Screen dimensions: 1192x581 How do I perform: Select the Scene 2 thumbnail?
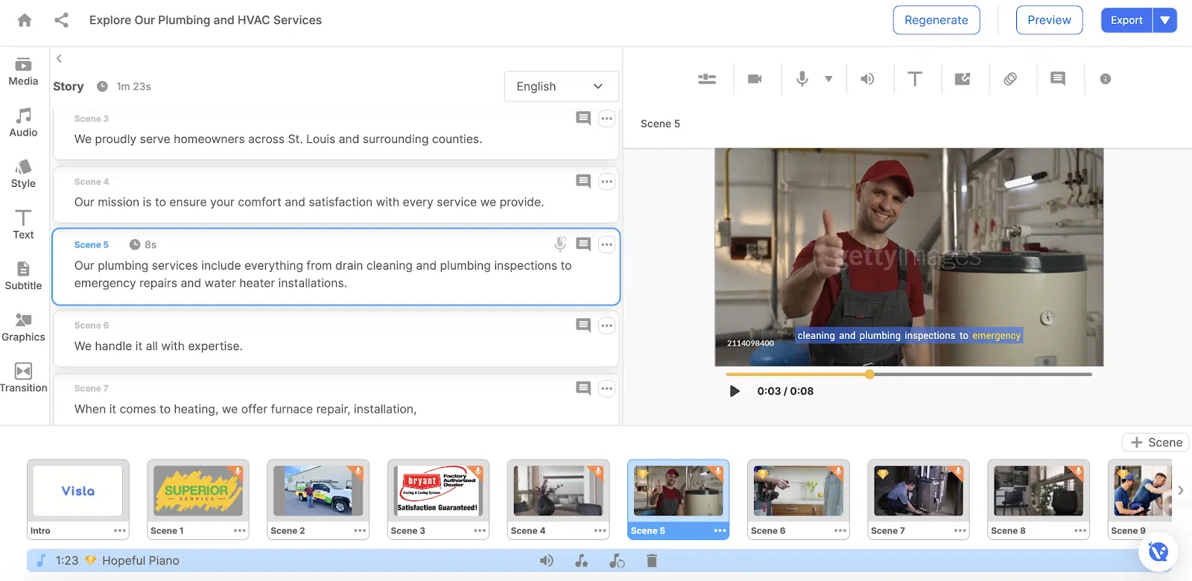pyautogui.click(x=318, y=491)
